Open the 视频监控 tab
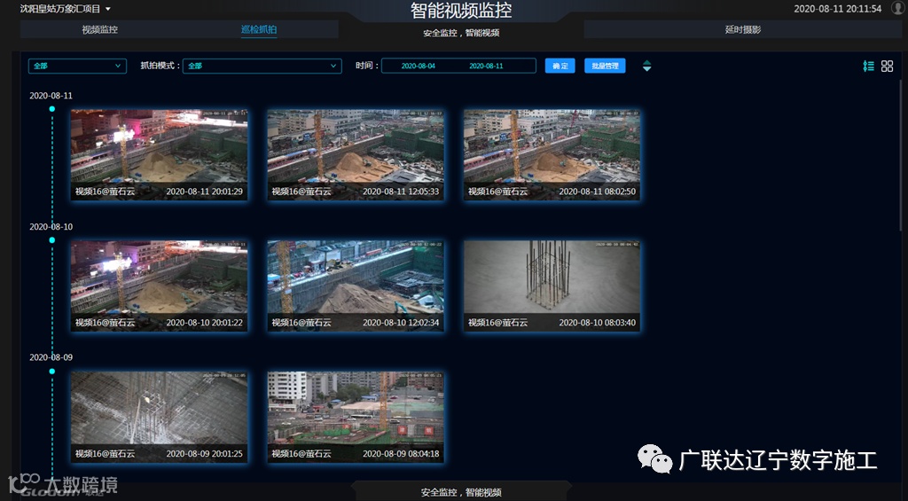Image resolution: width=908 pixels, height=501 pixels. coord(99,29)
